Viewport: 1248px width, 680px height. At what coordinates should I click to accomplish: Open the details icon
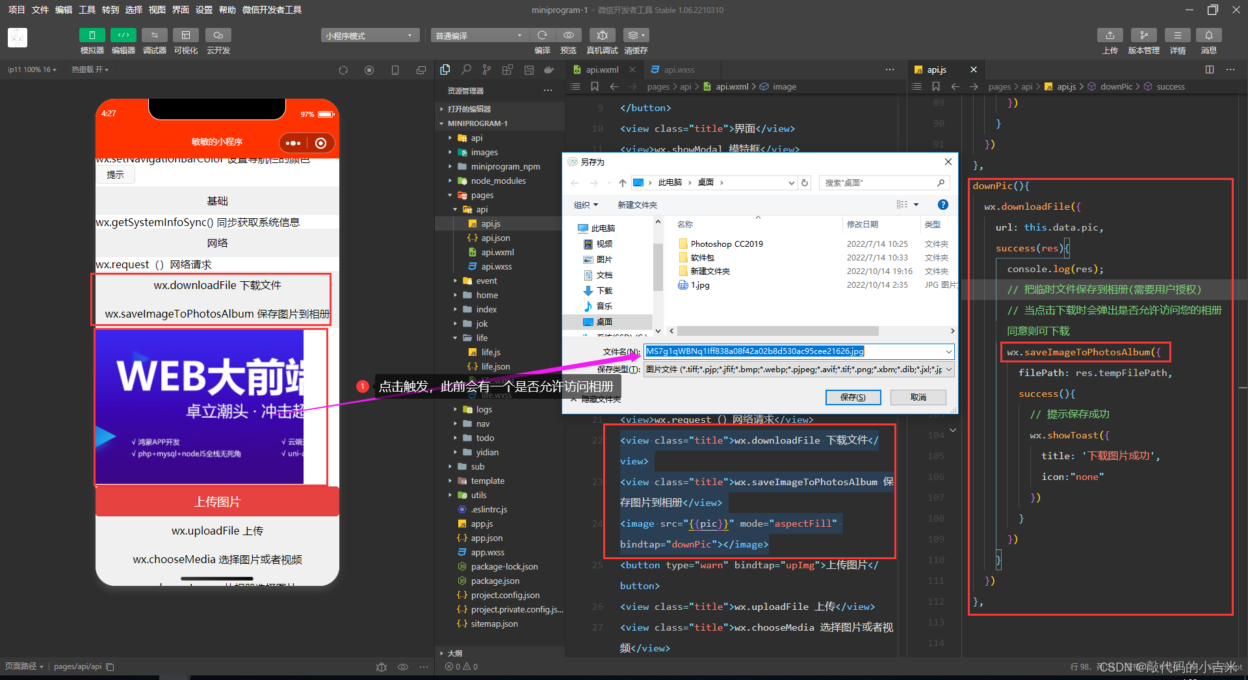click(x=1177, y=35)
